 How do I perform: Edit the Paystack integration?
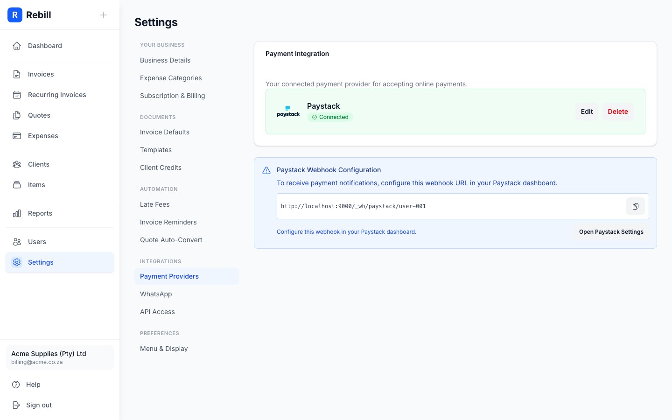[x=587, y=112]
